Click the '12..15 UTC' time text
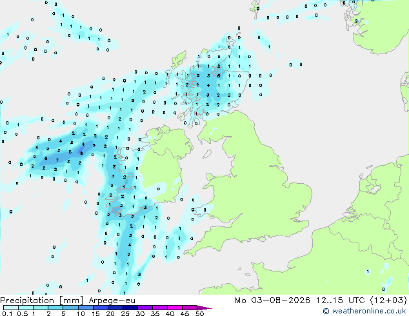Screen dimensions: 409x316 [x=340, y=301]
